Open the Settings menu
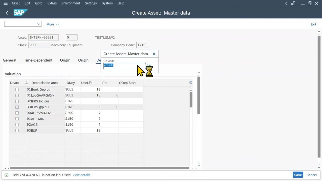 click(x=91, y=3)
